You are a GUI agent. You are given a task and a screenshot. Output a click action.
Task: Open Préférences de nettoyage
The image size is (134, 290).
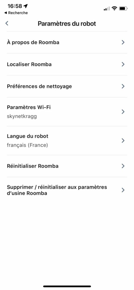67,86
